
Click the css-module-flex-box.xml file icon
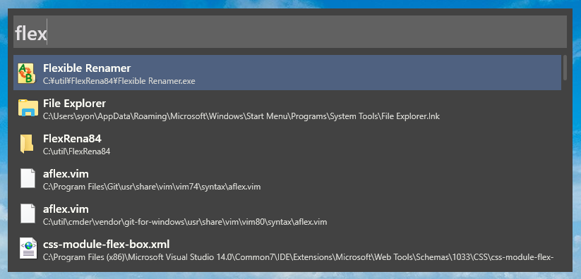pyautogui.click(x=28, y=249)
